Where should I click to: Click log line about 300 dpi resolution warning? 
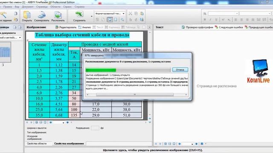click(x=137, y=85)
